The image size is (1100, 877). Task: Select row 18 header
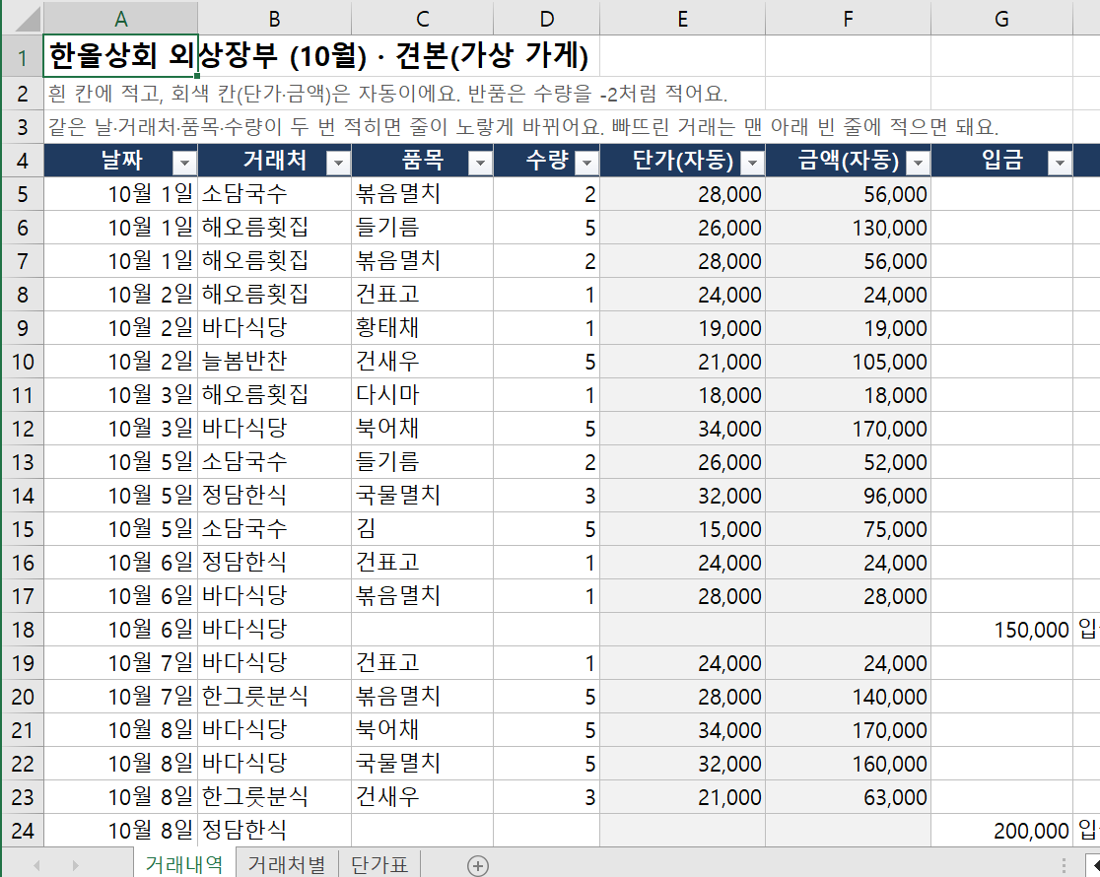(23, 630)
